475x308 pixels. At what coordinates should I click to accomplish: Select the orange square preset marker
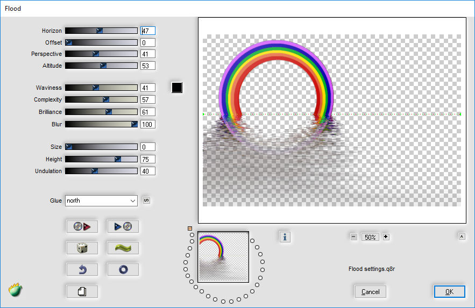190,228
